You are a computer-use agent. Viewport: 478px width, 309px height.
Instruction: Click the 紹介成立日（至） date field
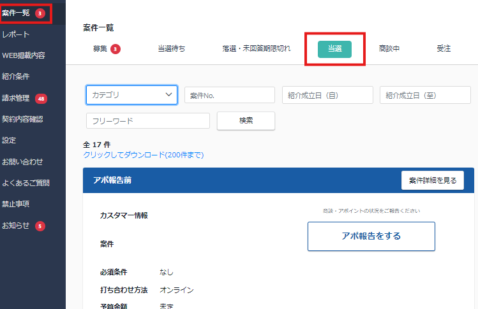pyautogui.click(x=425, y=95)
